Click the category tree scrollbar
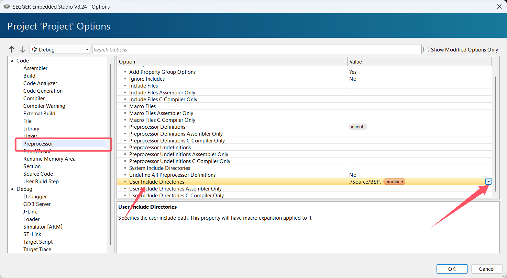The image size is (507, 278). (110, 154)
